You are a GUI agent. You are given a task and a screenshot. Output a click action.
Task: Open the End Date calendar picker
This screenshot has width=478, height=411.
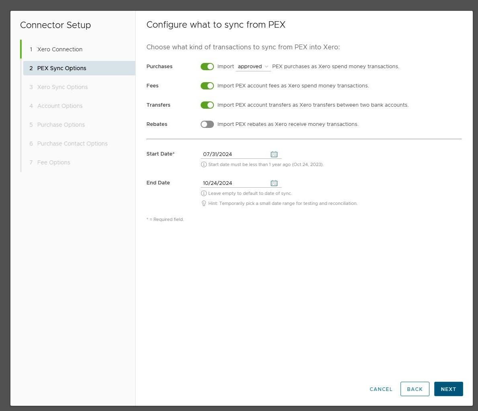coord(274,183)
